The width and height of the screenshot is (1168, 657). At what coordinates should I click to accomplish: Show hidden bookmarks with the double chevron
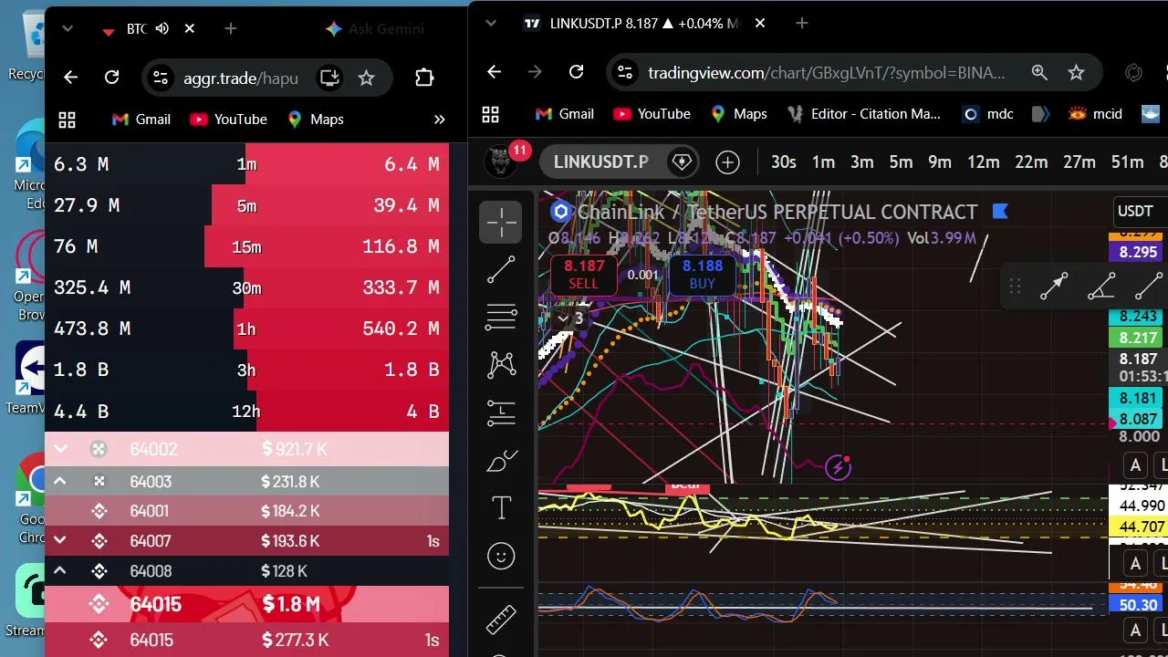point(439,119)
